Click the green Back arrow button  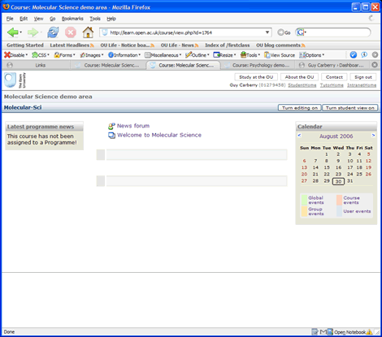click(x=12, y=32)
